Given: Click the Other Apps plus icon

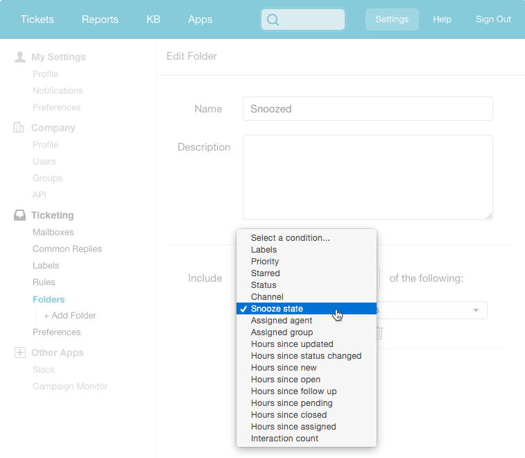Looking at the screenshot, I should (x=20, y=353).
